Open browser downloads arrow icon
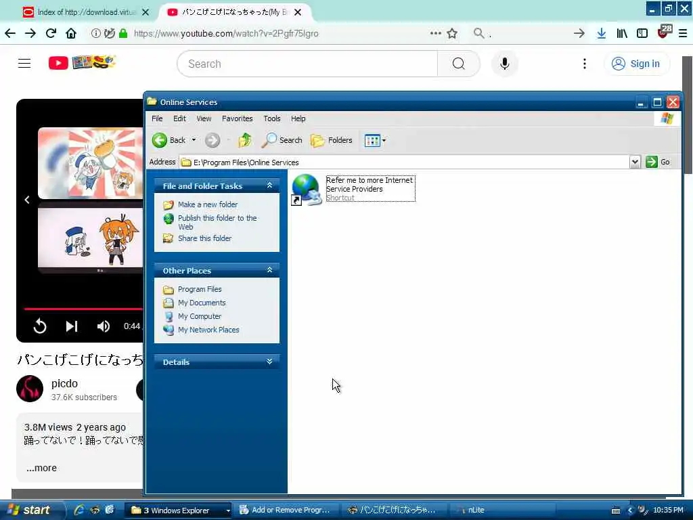This screenshot has height=520, width=693. 601,33
